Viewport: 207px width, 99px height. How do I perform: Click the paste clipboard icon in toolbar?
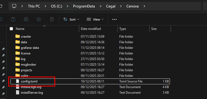[x=13, y=19]
